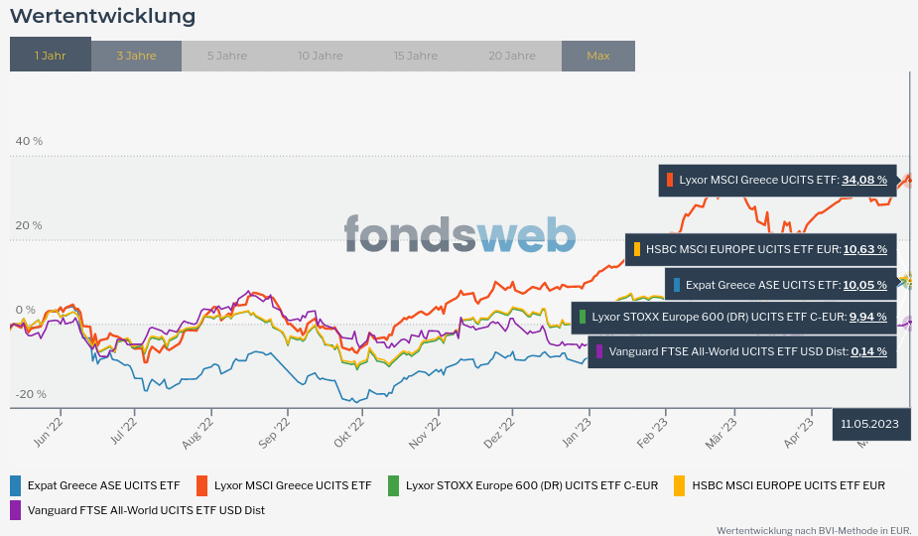Toggle Lyxor MSCI Greece UCITS ETF legend entry
Viewport: 918px width, 536px height.
(284, 485)
